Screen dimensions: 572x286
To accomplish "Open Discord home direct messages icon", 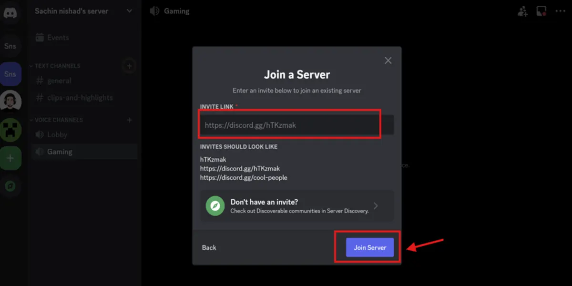I will [x=10, y=13].
